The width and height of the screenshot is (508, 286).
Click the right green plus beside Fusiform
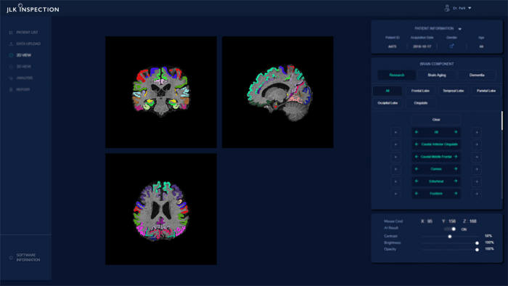click(456, 194)
